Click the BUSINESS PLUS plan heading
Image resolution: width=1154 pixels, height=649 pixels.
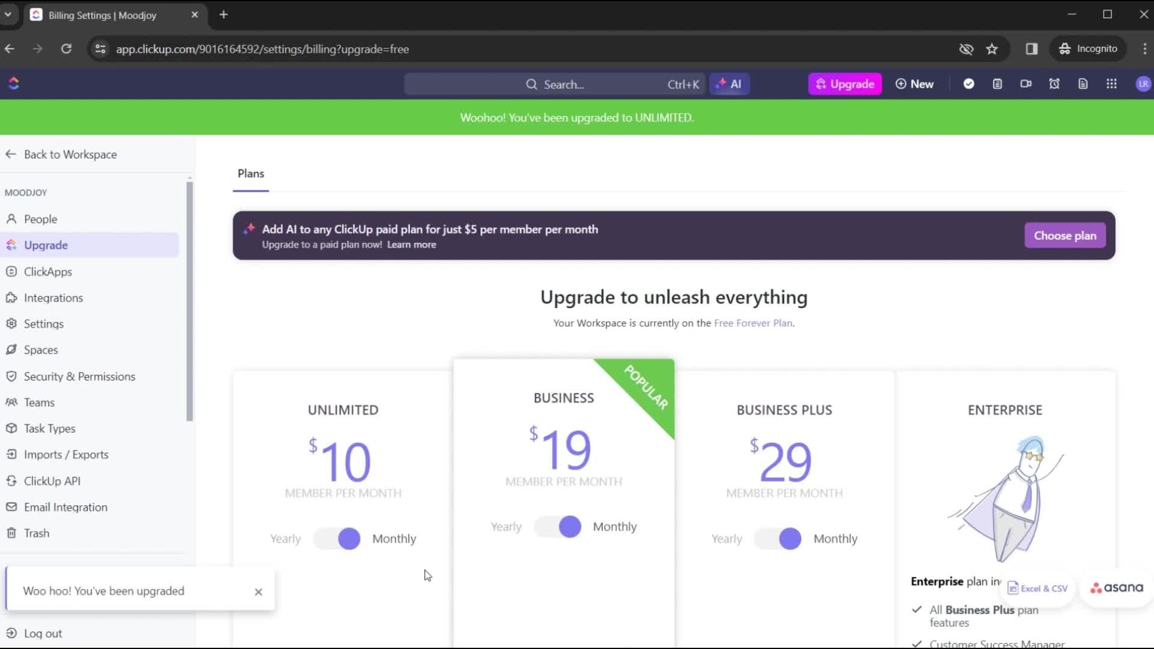point(784,410)
